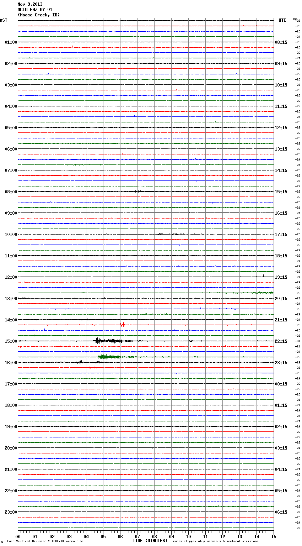Click the '10' minute tick label

coord(188,536)
